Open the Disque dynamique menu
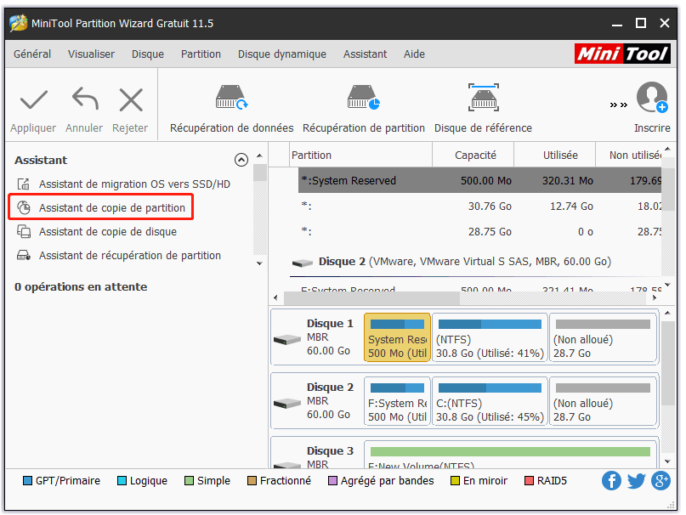The image size is (686, 515). pos(282,54)
